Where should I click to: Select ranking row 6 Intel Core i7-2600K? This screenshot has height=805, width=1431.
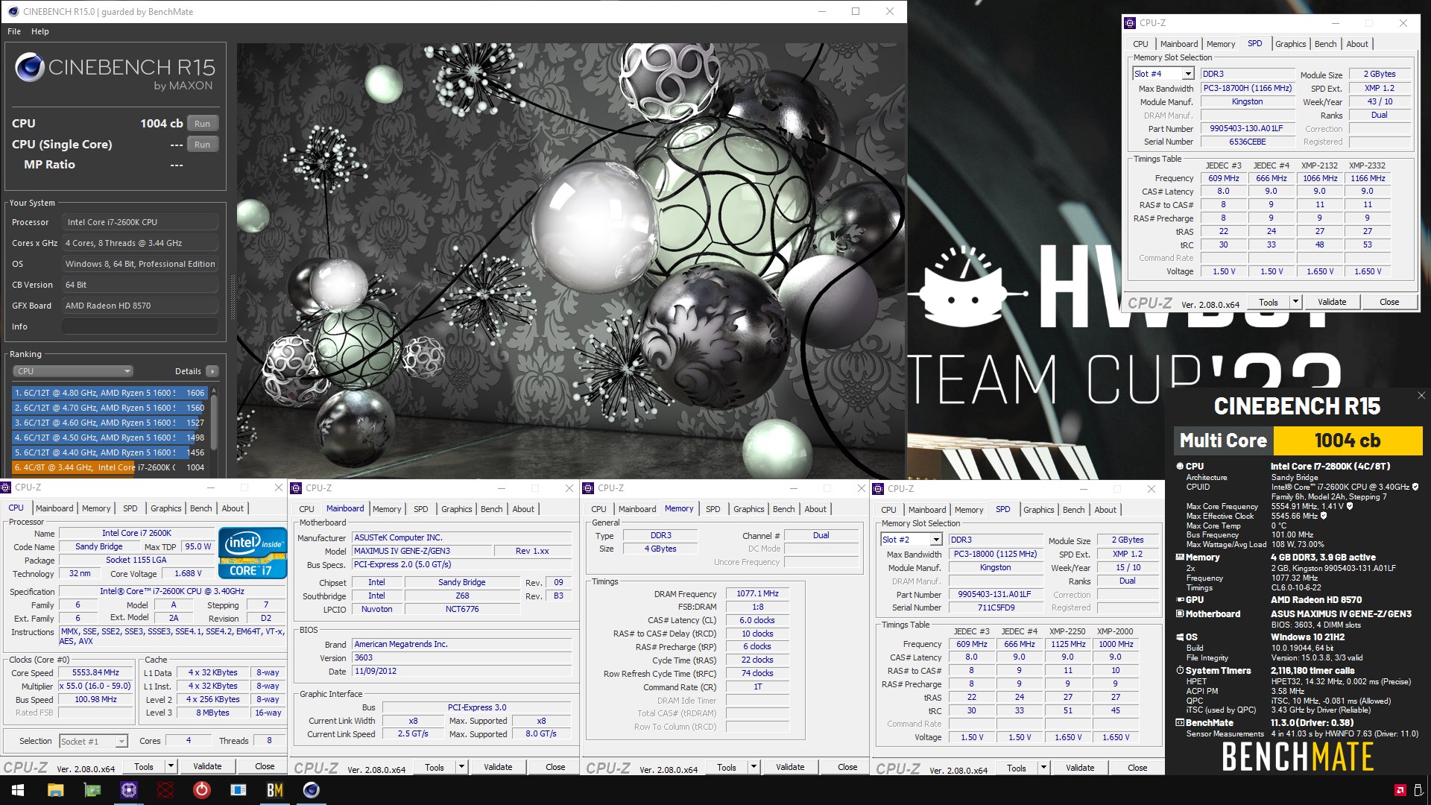(110, 467)
